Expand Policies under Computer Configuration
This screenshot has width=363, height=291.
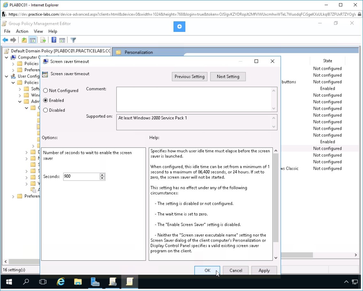point(13,64)
